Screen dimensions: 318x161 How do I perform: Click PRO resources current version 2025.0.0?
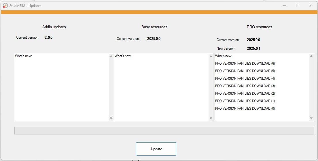[253, 40]
